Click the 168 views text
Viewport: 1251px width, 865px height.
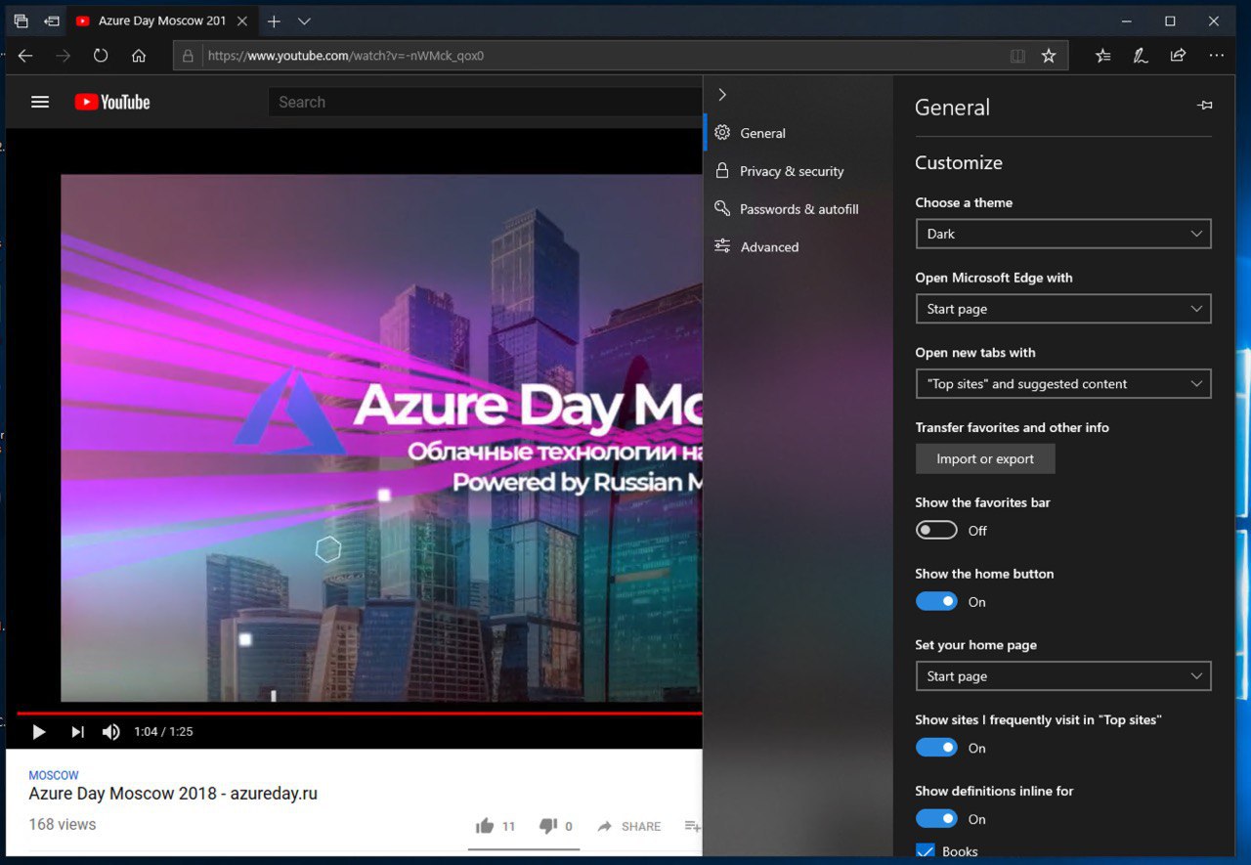pos(63,825)
